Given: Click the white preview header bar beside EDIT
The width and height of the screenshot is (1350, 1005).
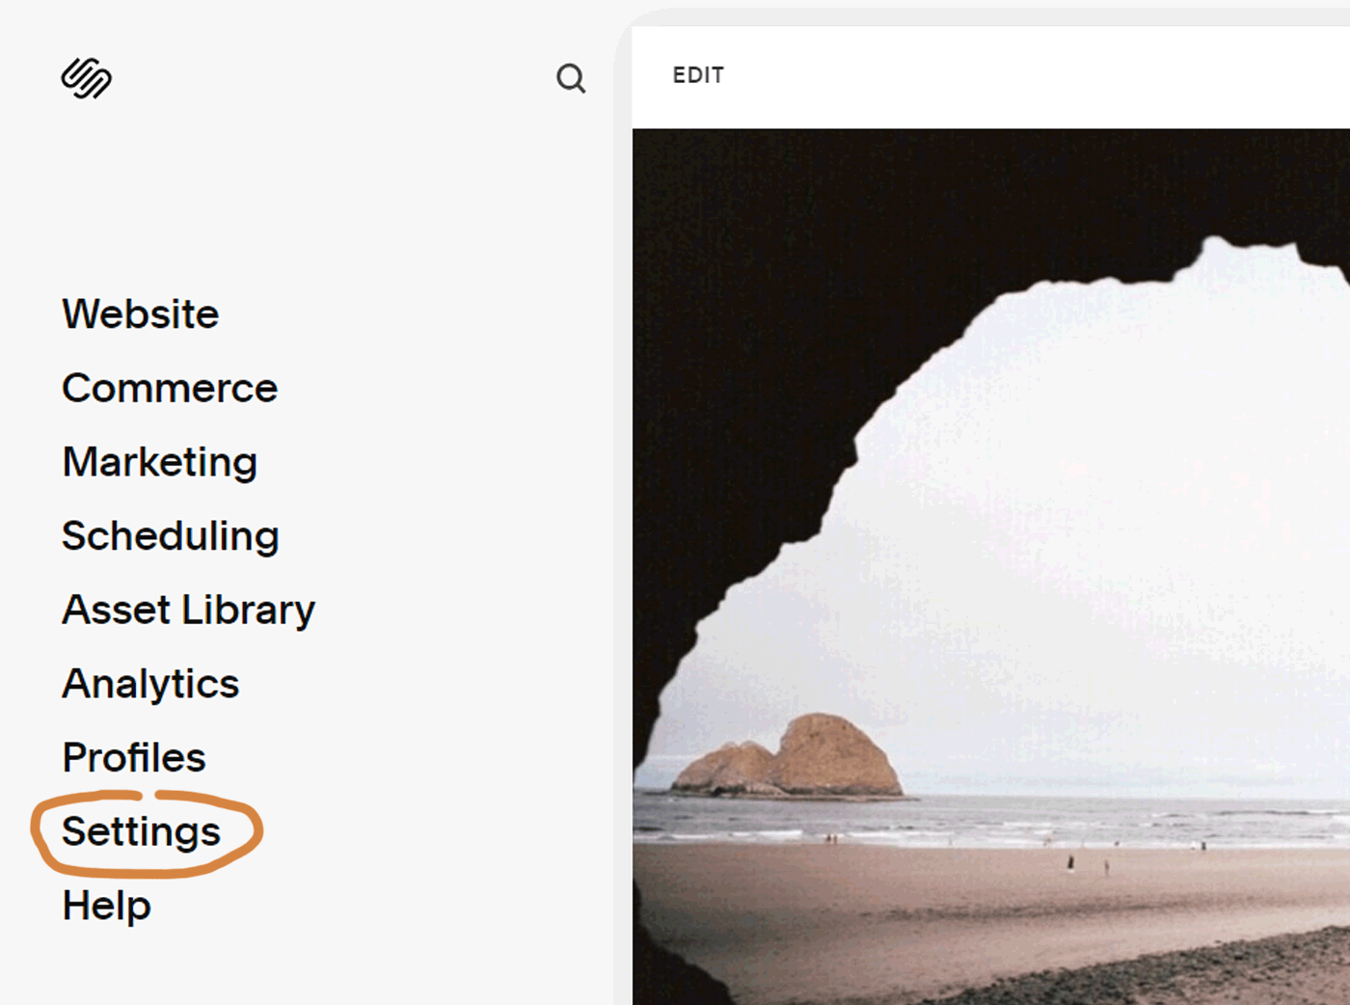Looking at the screenshot, I should (1037, 76).
